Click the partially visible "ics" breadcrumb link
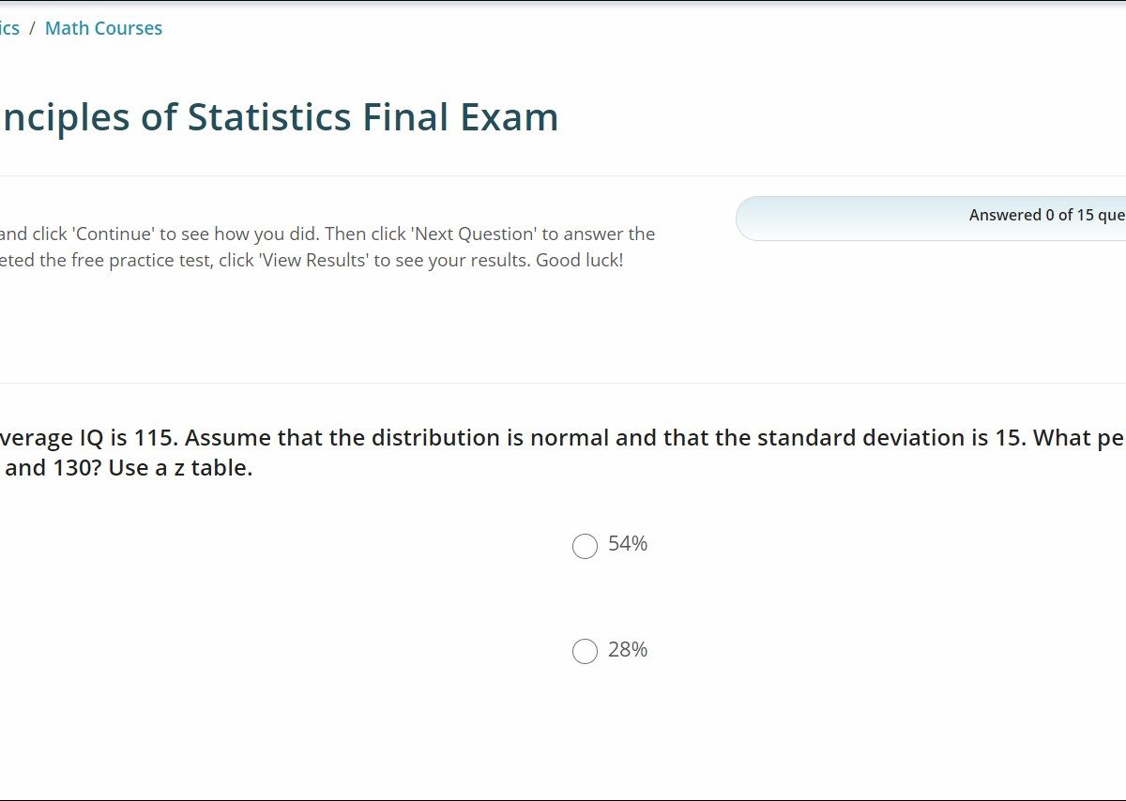The width and height of the screenshot is (1126, 801). (9, 28)
